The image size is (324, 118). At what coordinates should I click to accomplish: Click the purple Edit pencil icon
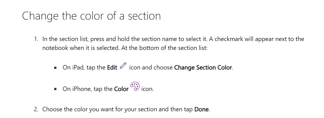[x=123, y=66]
